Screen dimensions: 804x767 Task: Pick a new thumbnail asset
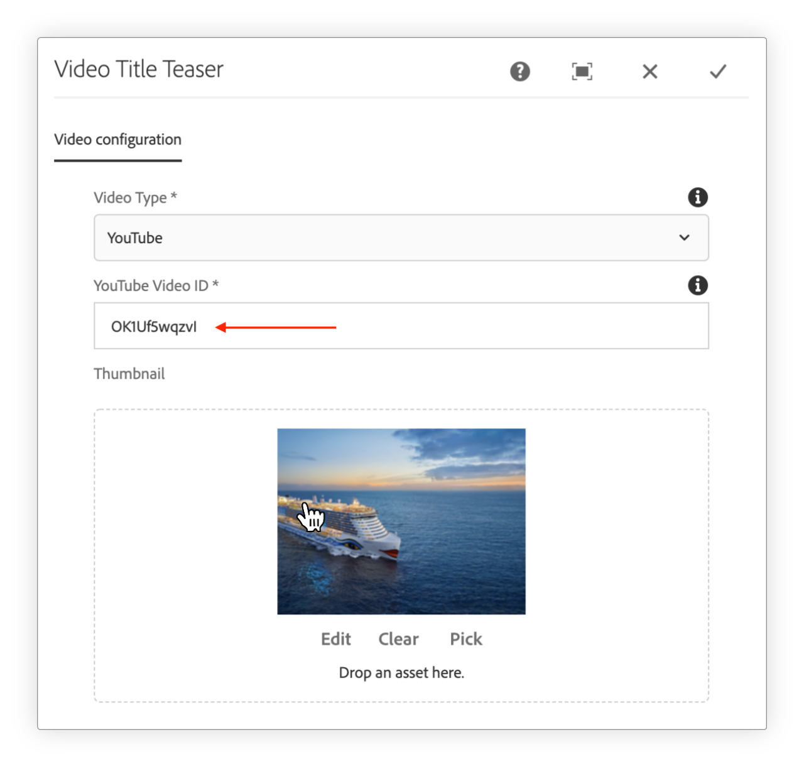tap(465, 639)
